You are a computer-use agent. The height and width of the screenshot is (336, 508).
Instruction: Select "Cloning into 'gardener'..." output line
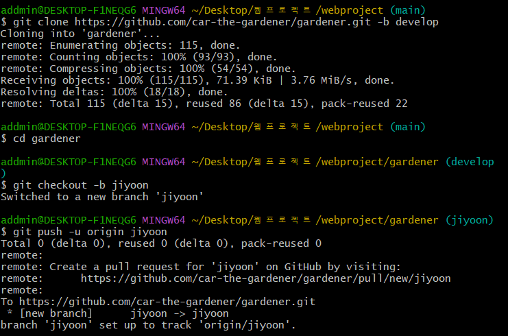tap(80, 34)
